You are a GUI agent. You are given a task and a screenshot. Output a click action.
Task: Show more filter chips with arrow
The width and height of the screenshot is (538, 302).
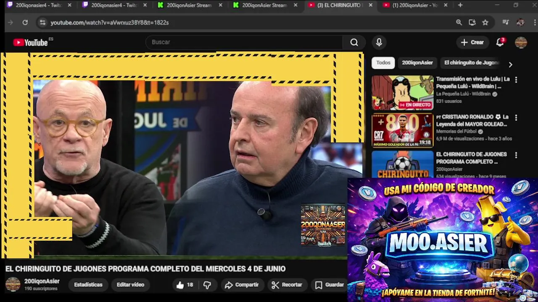pyautogui.click(x=510, y=65)
